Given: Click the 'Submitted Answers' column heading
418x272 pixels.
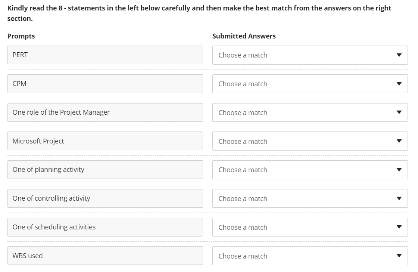Looking at the screenshot, I should point(244,36).
